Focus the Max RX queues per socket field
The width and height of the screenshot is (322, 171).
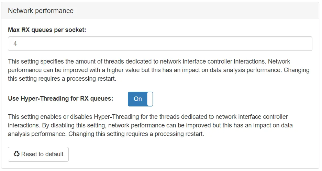(x=160, y=44)
